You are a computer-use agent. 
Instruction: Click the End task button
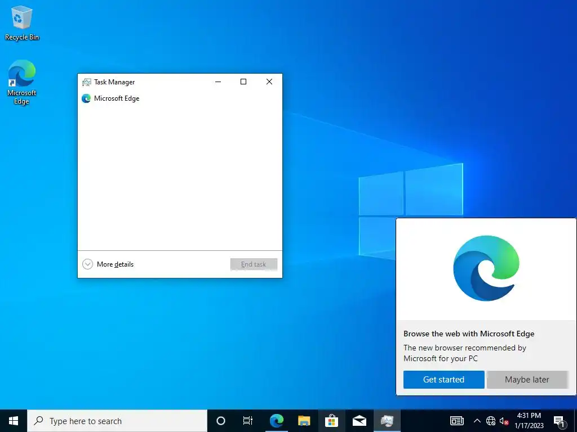point(254,264)
